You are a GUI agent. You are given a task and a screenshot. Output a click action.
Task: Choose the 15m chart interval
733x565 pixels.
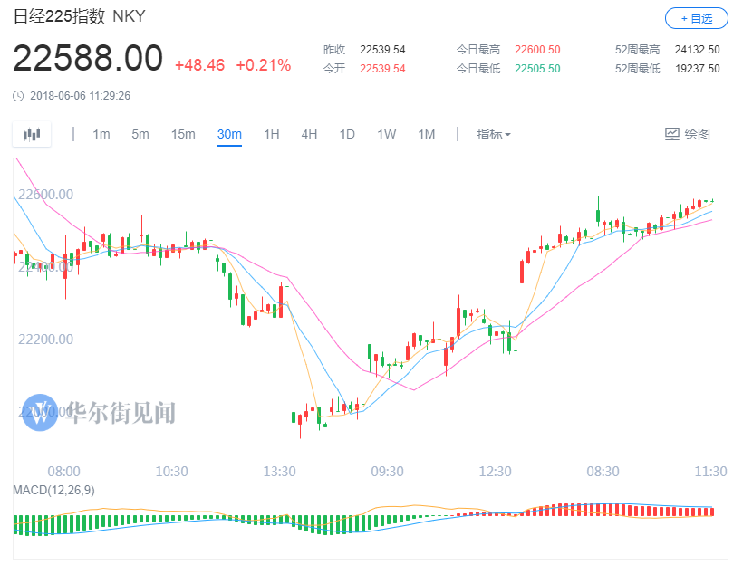pyautogui.click(x=183, y=134)
